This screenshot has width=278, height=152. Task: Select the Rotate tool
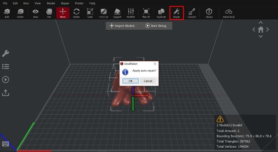point(77,13)
